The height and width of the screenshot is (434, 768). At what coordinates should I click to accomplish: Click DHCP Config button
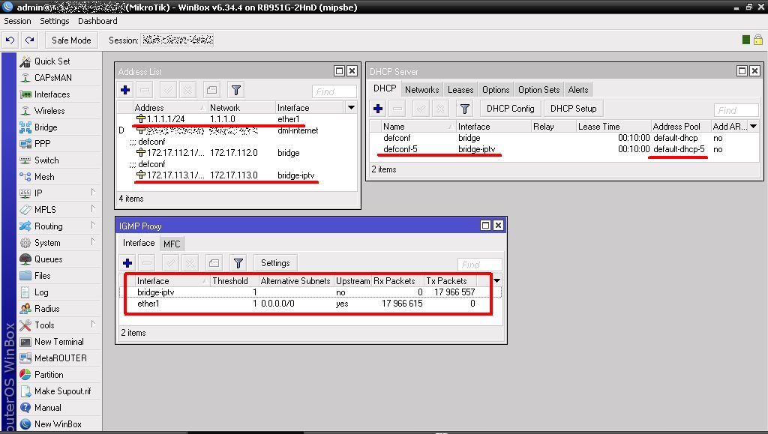tap(510, 109)
